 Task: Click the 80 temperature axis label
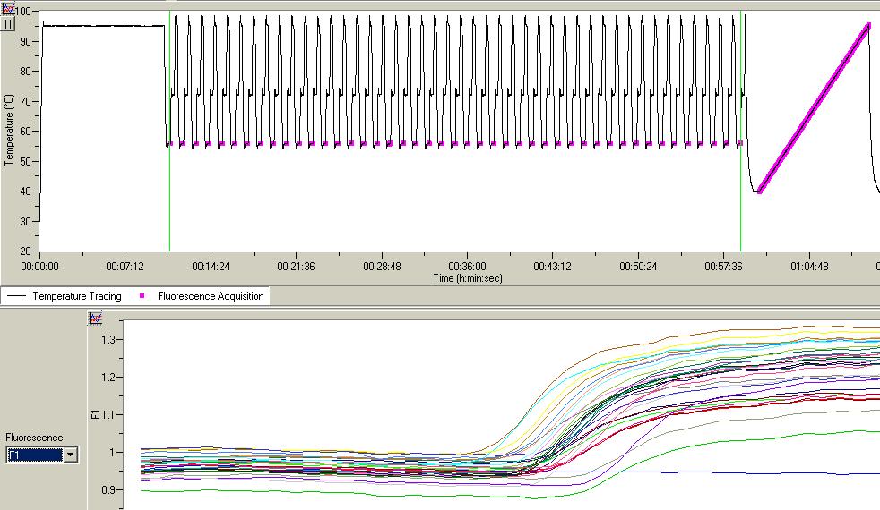click(28, 72)
